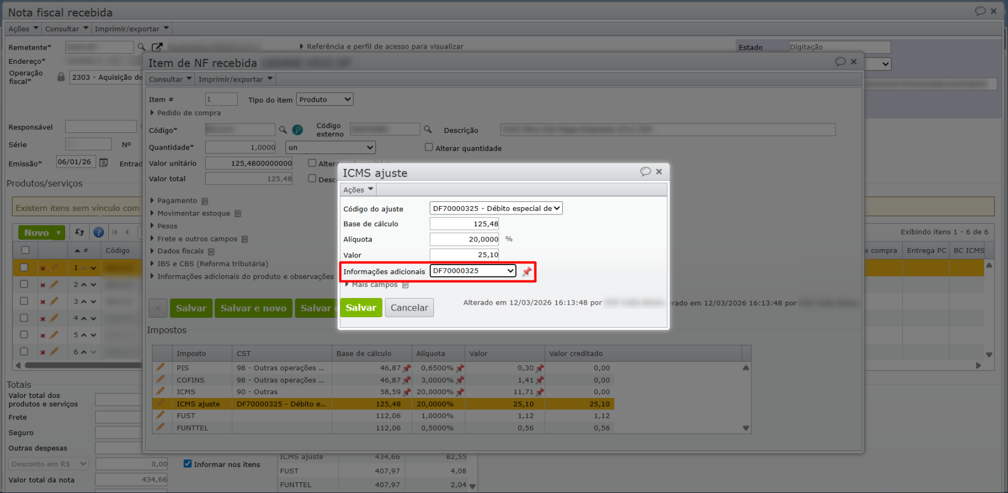The image size is (1008, 493).
Task: Select the checkbox for item row 5
Action: [x=24, y=334]
